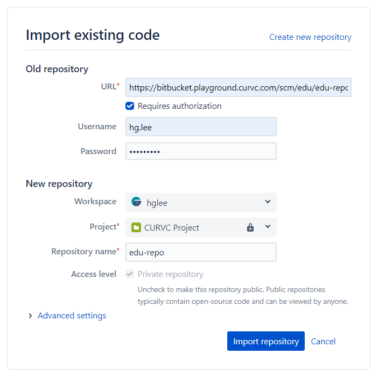
Task: Open the Project dropdown arrow
Action: pyautogui.click(x=268, y=226)
